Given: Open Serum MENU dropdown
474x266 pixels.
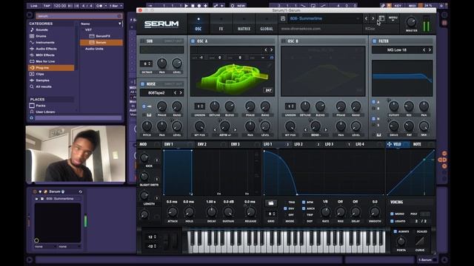Looking at the screenshot, I should [393, 18].
